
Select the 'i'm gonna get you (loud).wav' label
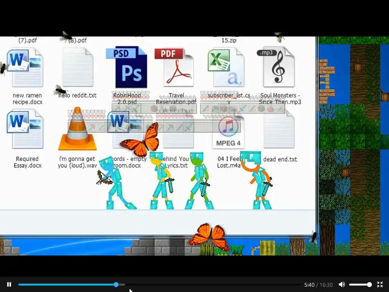tap(77, 162)
